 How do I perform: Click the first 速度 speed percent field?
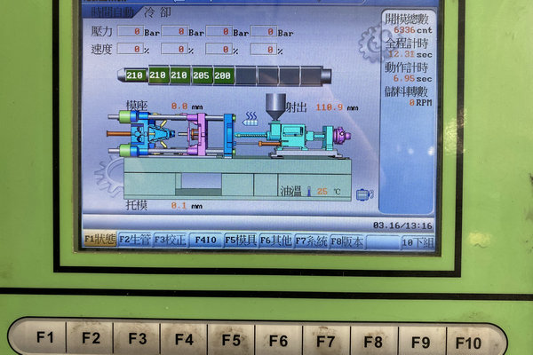[x=131, y=50]
